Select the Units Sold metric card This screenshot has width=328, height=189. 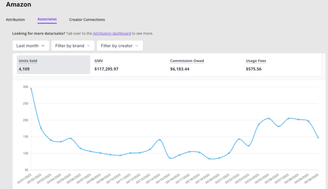[53, 65]
